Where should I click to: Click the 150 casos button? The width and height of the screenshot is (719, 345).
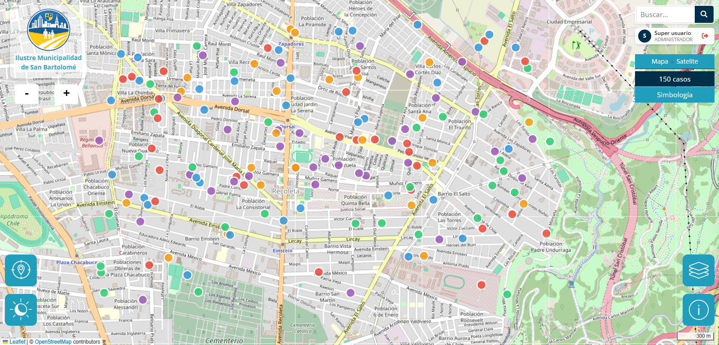tap(675, 79)
